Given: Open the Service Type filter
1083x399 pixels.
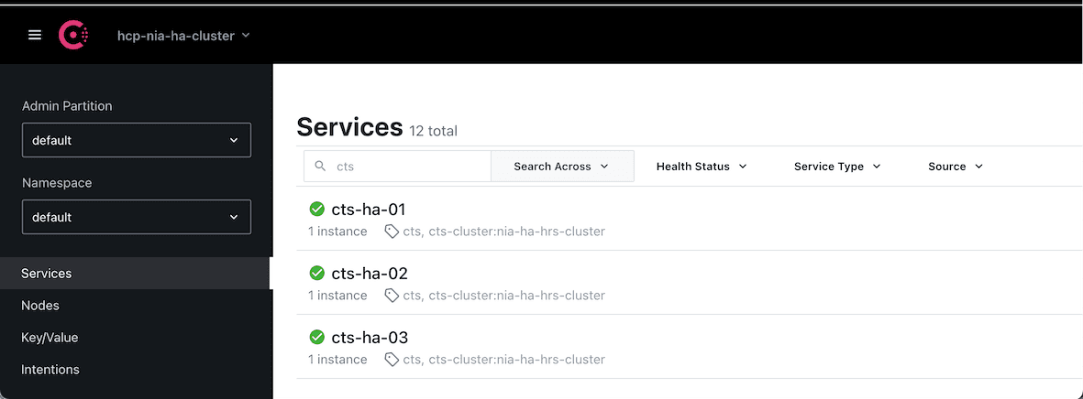Looking at the screenshot, I should (x=837, y=167).
